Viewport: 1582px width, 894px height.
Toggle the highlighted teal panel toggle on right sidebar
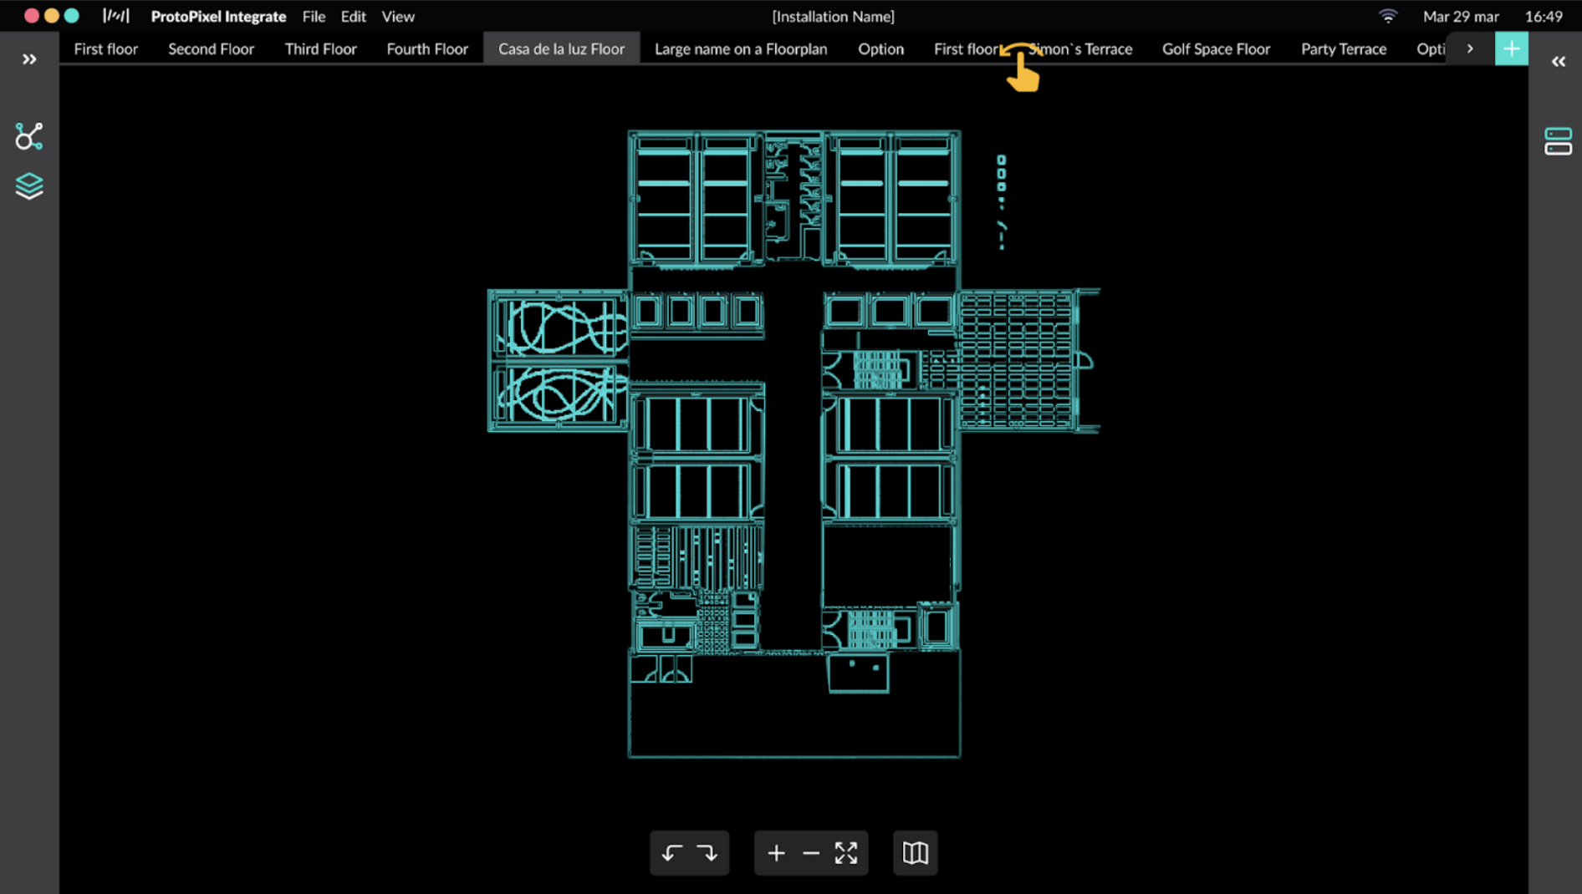(x=1559, y=134)
